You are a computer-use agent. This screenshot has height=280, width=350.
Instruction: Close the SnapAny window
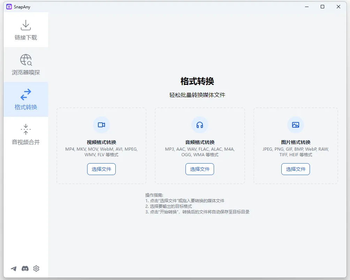click(338, 7)
